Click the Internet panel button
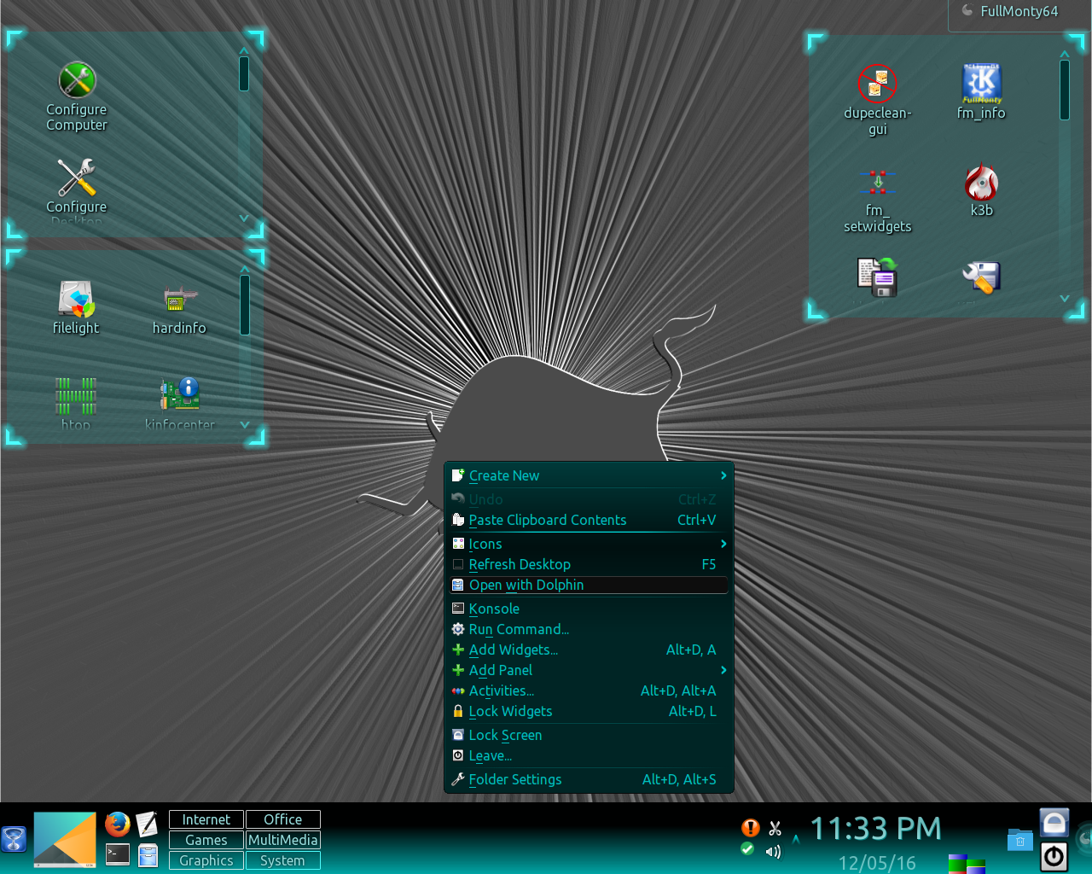Viewport: 1092px width, 874px height. (x=206, y=819)
